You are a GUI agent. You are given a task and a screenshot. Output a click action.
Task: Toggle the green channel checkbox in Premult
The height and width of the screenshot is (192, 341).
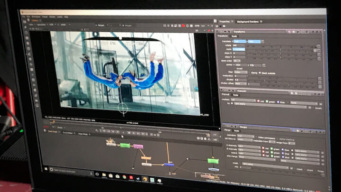[267, 101]
